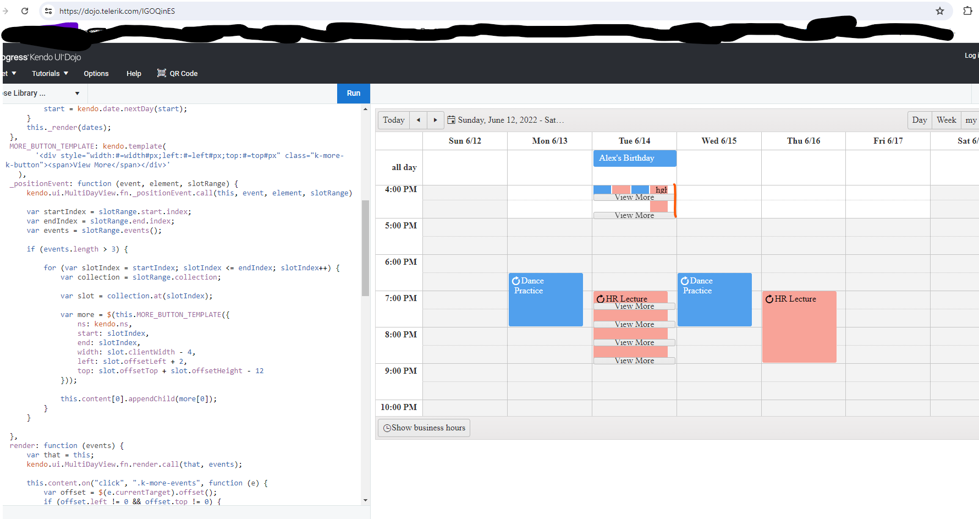Reload the page with browser refresh icon
Screen dimensions: 979x519
click(x=25, y=11)
